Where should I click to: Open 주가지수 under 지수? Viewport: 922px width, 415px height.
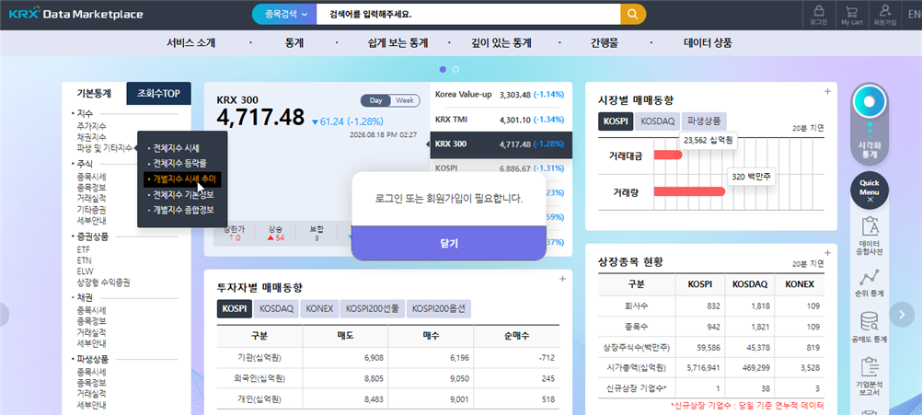(x=91, y=126)
